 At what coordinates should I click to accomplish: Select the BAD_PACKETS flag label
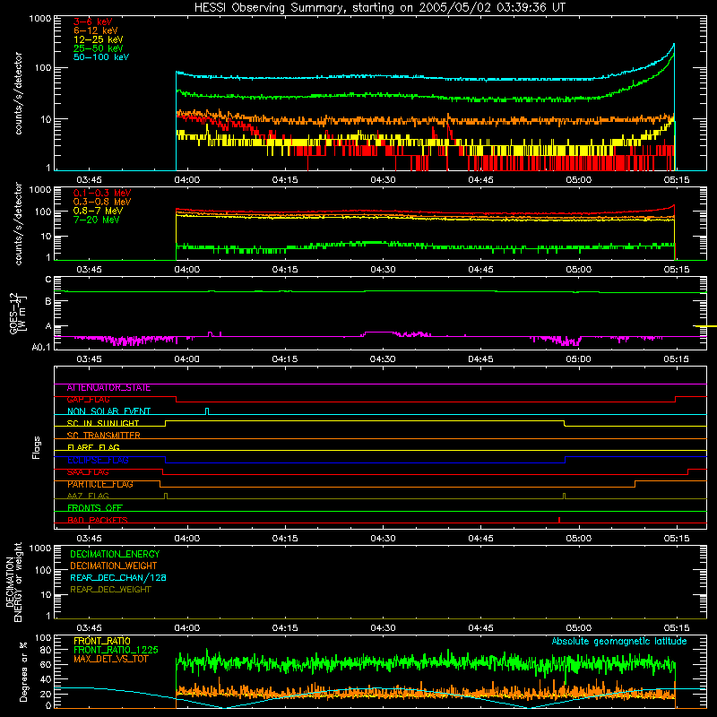point(98,520)
